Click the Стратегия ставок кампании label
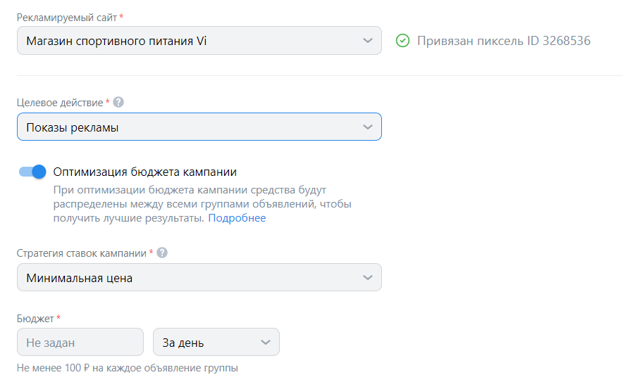Image resolution: width=623 pixels, height=382 pixels. (82, 253)
